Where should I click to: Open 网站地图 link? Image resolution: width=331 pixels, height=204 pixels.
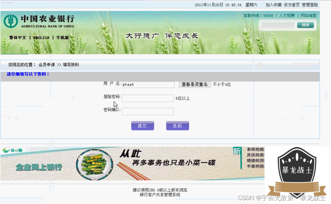click(309, 16)
